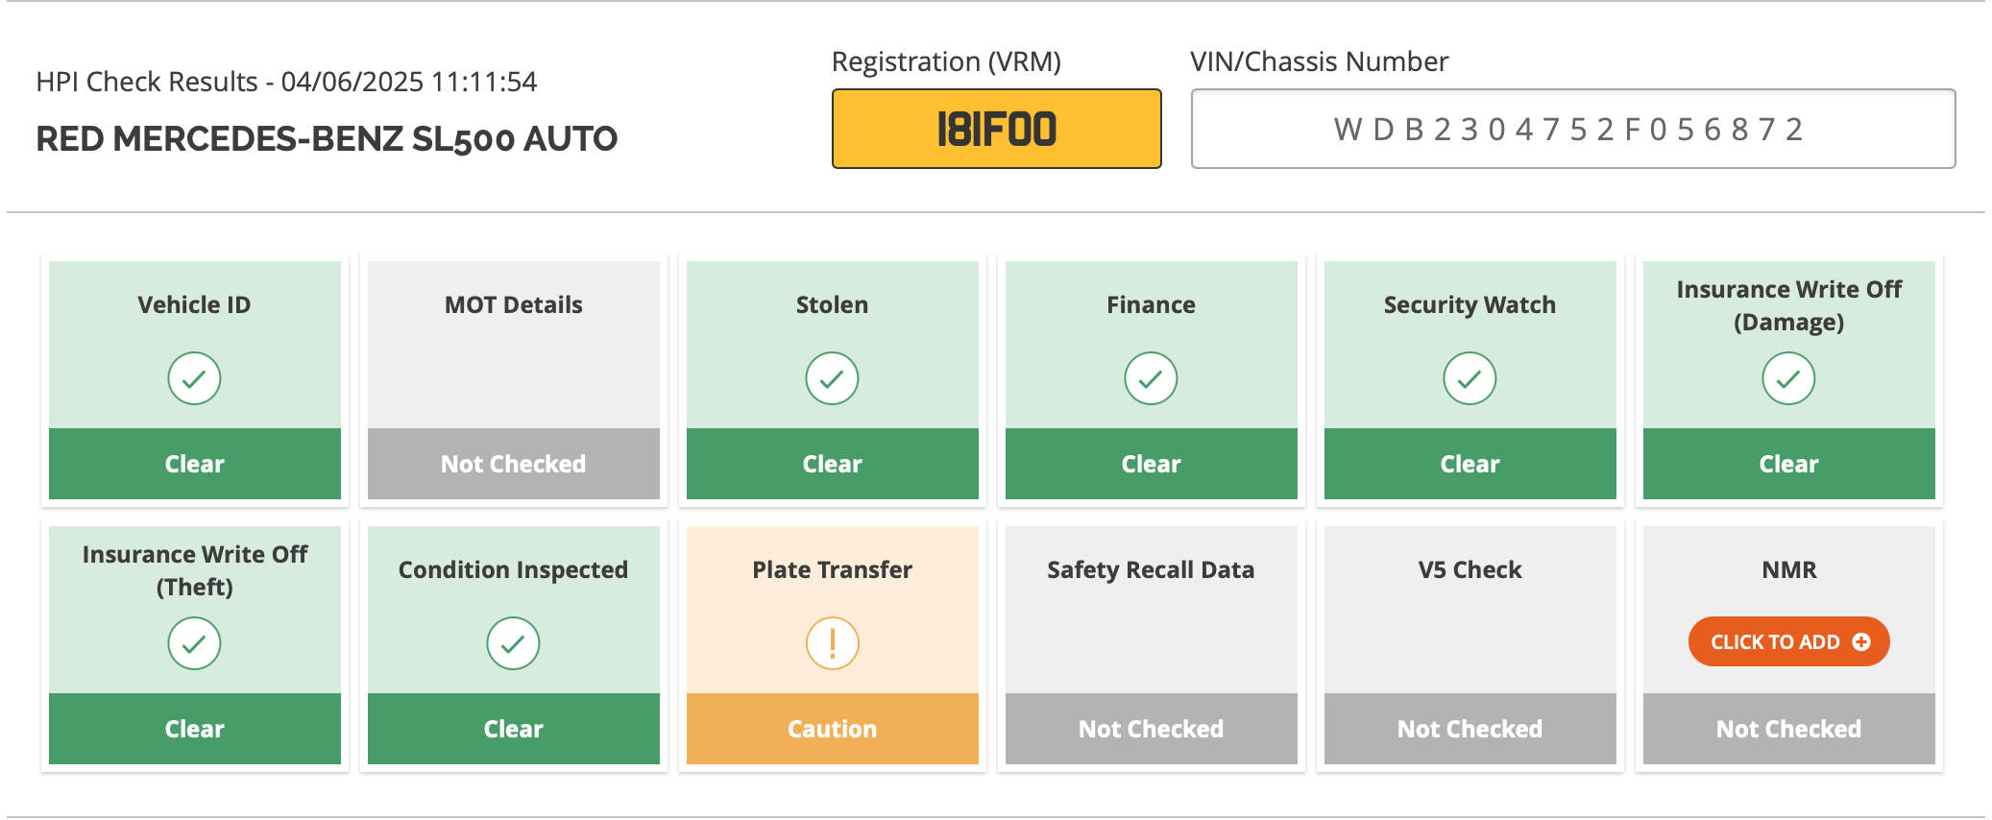Image resolution: width=1992 pixels, height=820 pixels.
Task: Select Insurance Write Off (Damage) title
Action: [x=1789, y=305]
